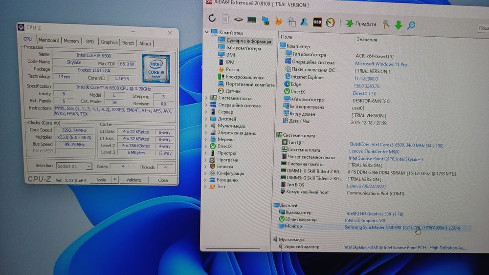Click the QuadCore Intel Core i5-6500 link

click(x=396, y=145)
